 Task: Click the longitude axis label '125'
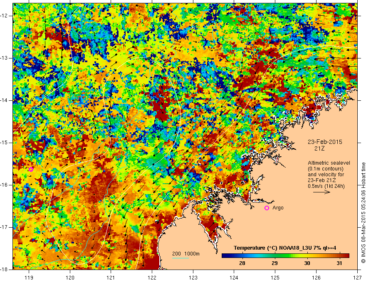pos(275,277)
